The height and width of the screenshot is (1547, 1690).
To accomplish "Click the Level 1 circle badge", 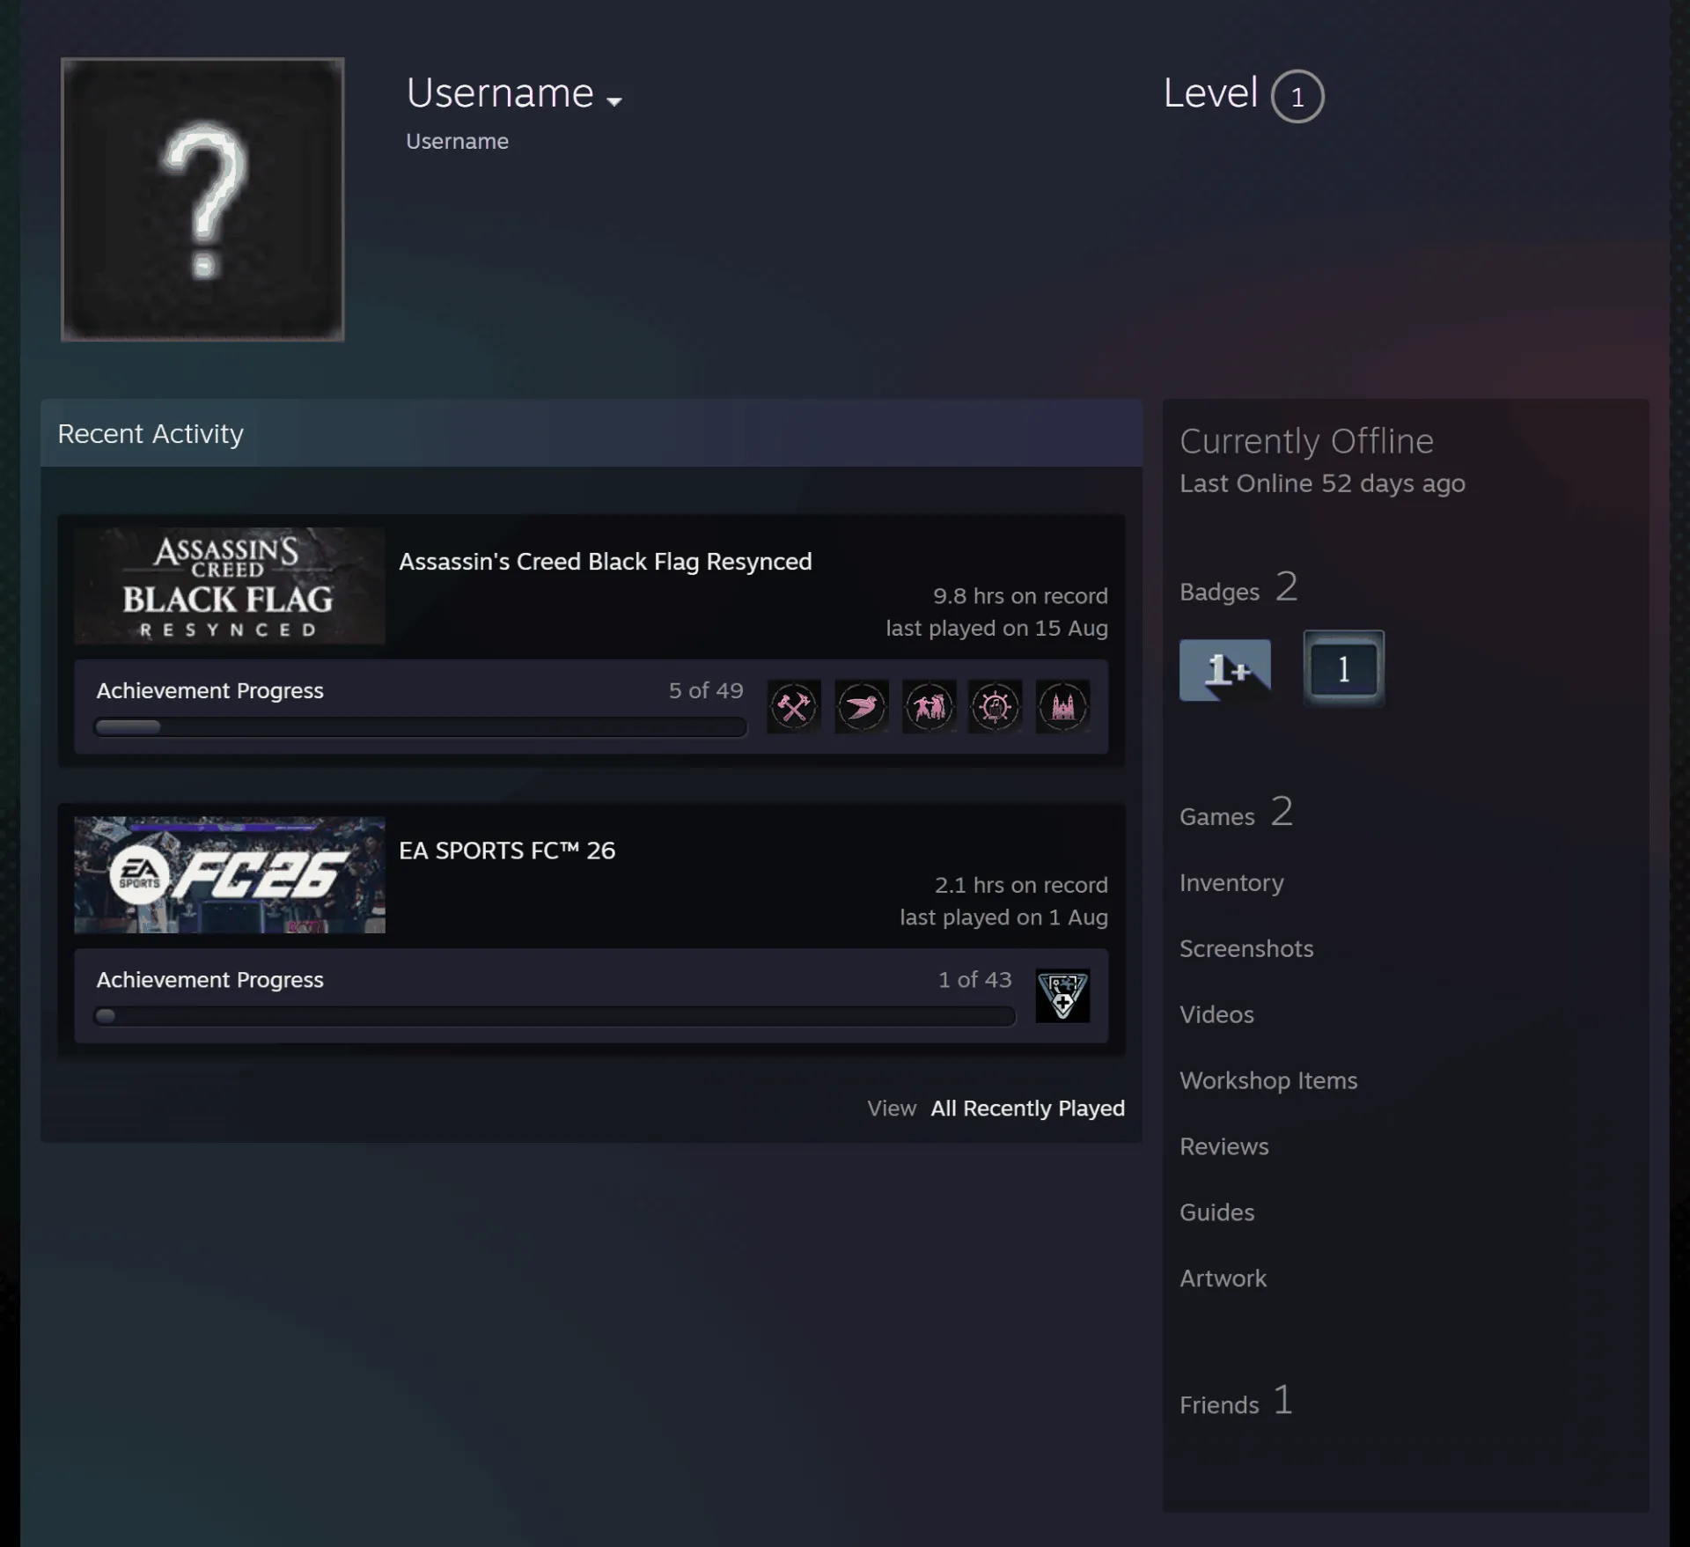I will 1297,96.
